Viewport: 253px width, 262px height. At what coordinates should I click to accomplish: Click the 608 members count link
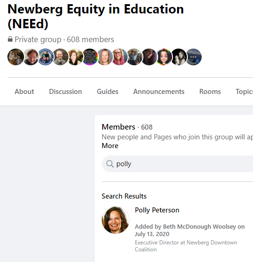coord(90,39)
